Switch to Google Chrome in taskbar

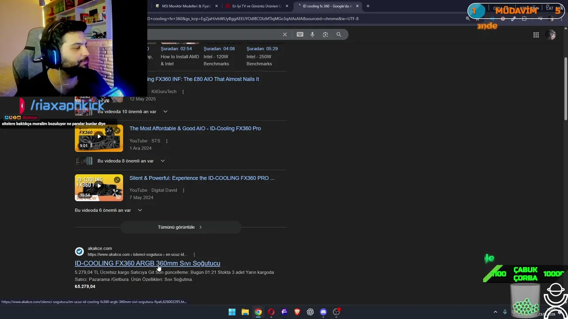click(x=258, y=312)
